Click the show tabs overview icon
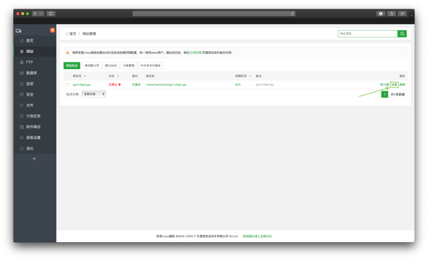Image resolution: width=428 pixels, height=260 pixels. point(402,14)
